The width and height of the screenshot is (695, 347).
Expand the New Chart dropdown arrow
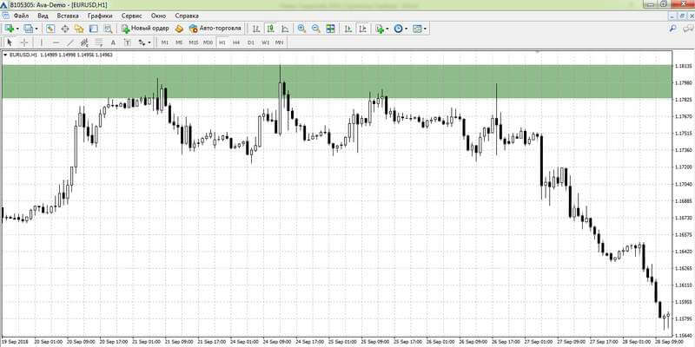(x=17, y=29)
